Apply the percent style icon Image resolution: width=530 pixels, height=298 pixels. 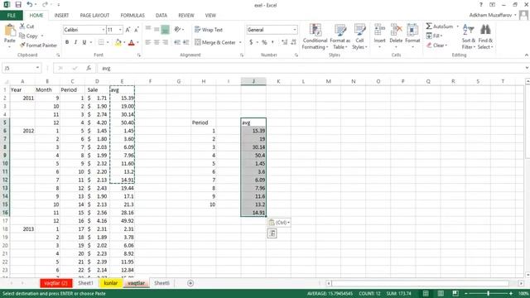264,42
